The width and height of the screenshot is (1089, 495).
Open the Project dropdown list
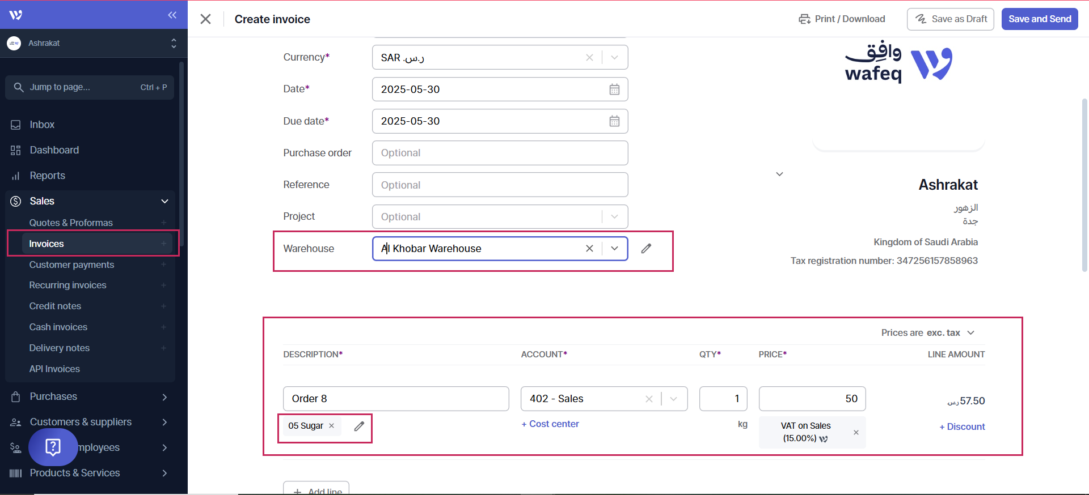[614, 217]
